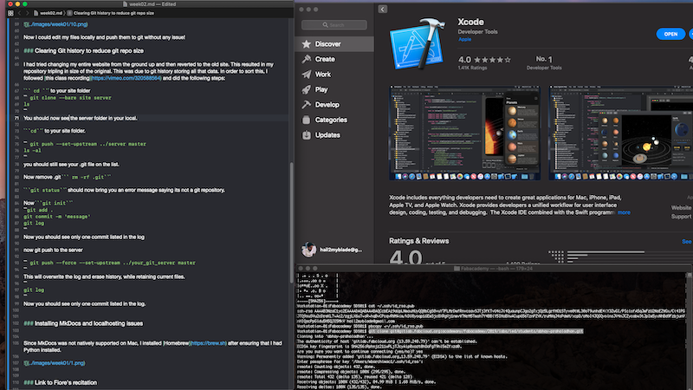
Task: Open the first Xcode screenshot thumbnail
Action: tap(464, 133)
